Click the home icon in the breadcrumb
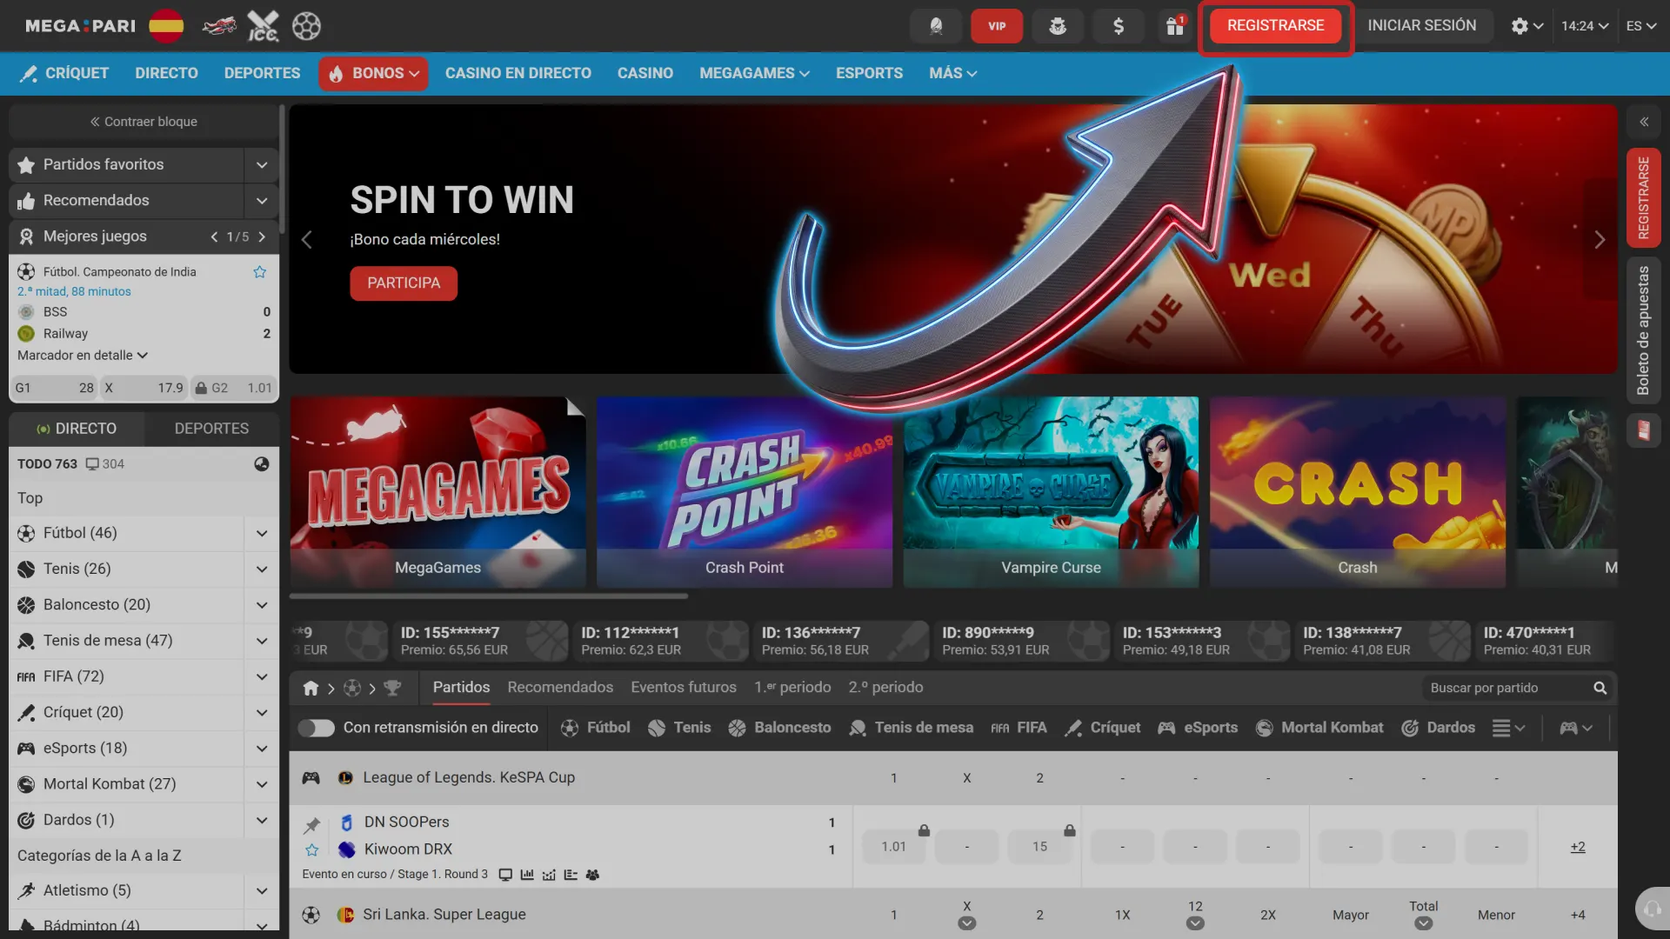The image size is (1670, 939). [x=311, y=689]
